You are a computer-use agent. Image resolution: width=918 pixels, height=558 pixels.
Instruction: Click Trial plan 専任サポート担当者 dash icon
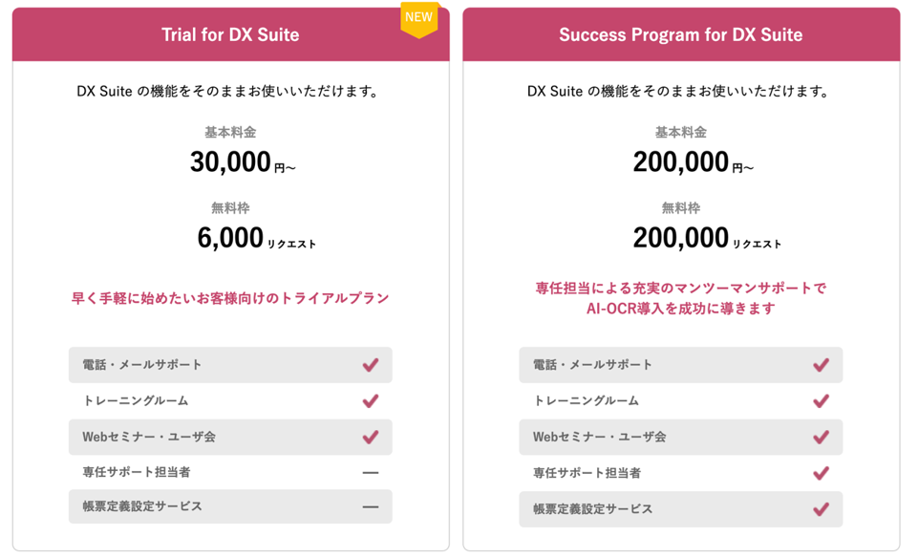click(371, 473)
